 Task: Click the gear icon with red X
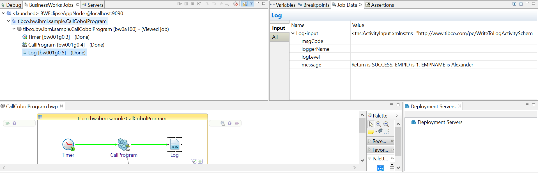(x=236, y=4)
